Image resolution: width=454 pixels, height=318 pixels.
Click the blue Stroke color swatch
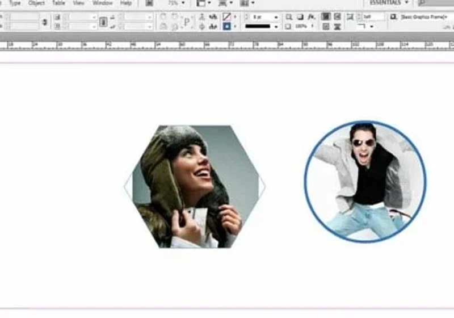(x=226, y=27)
